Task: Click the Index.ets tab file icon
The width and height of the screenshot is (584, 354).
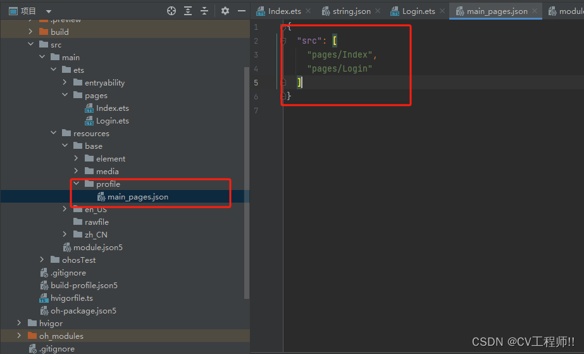Action: 261,11
